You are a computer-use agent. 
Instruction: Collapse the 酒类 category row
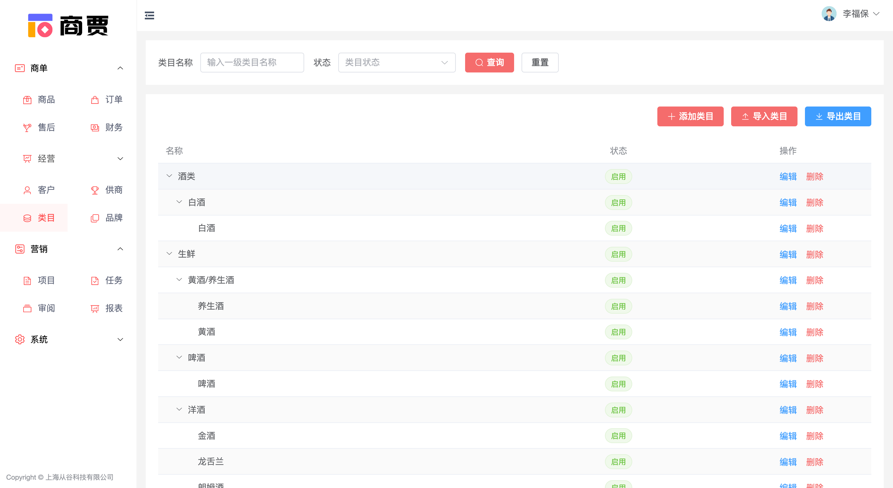[169, 176]
